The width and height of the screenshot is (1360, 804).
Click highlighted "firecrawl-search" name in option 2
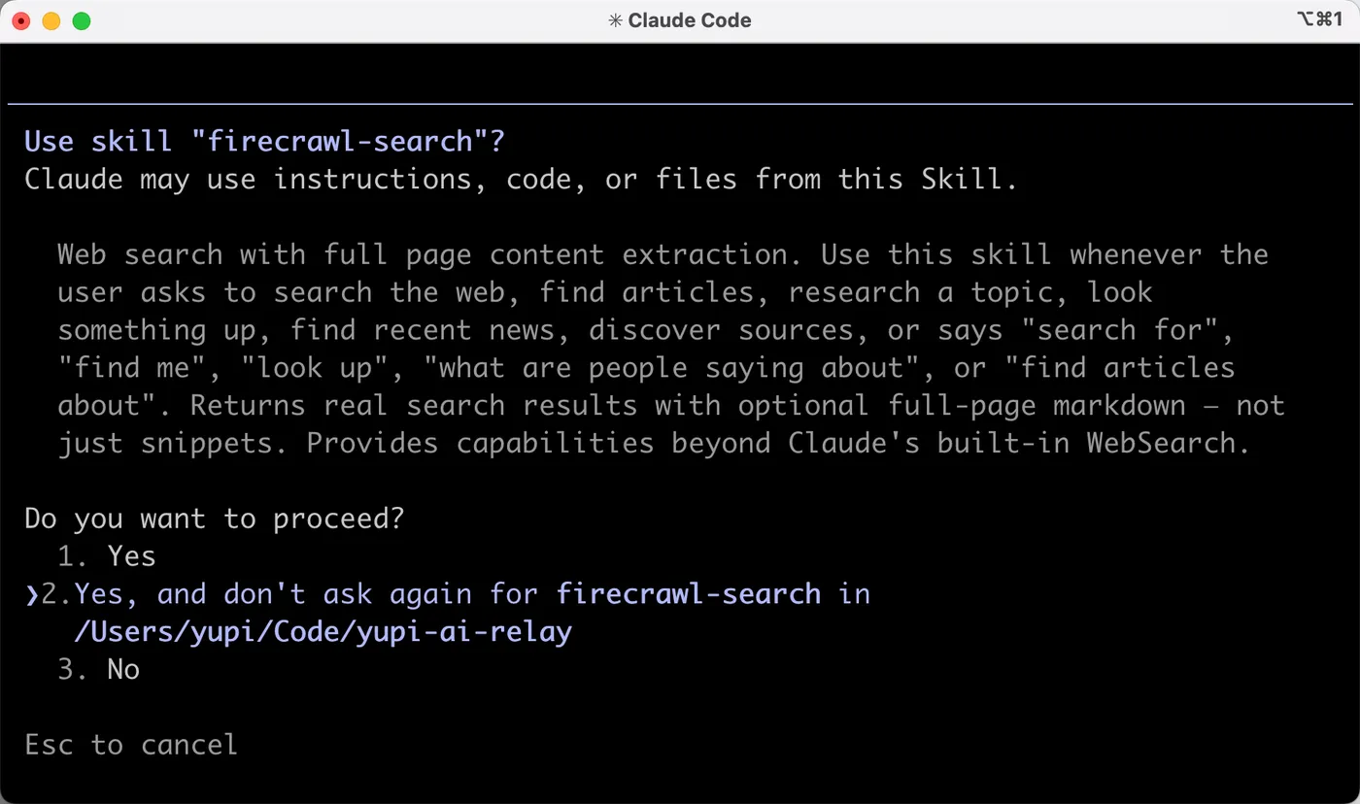coord(689,593)
